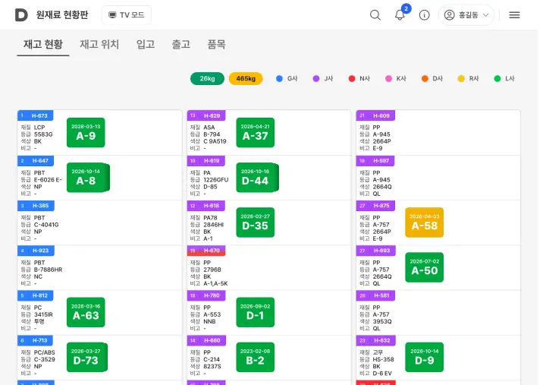Screen dimensions: 546x385
Task: Select the A-37 location tile
Action: click(256, 133)
